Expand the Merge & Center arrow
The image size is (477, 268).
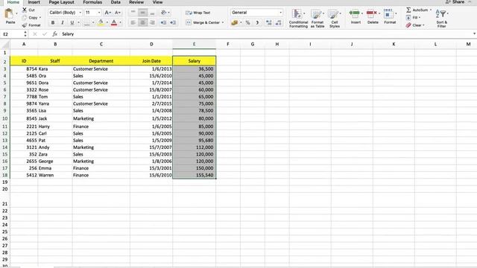(x=223, y=22)
